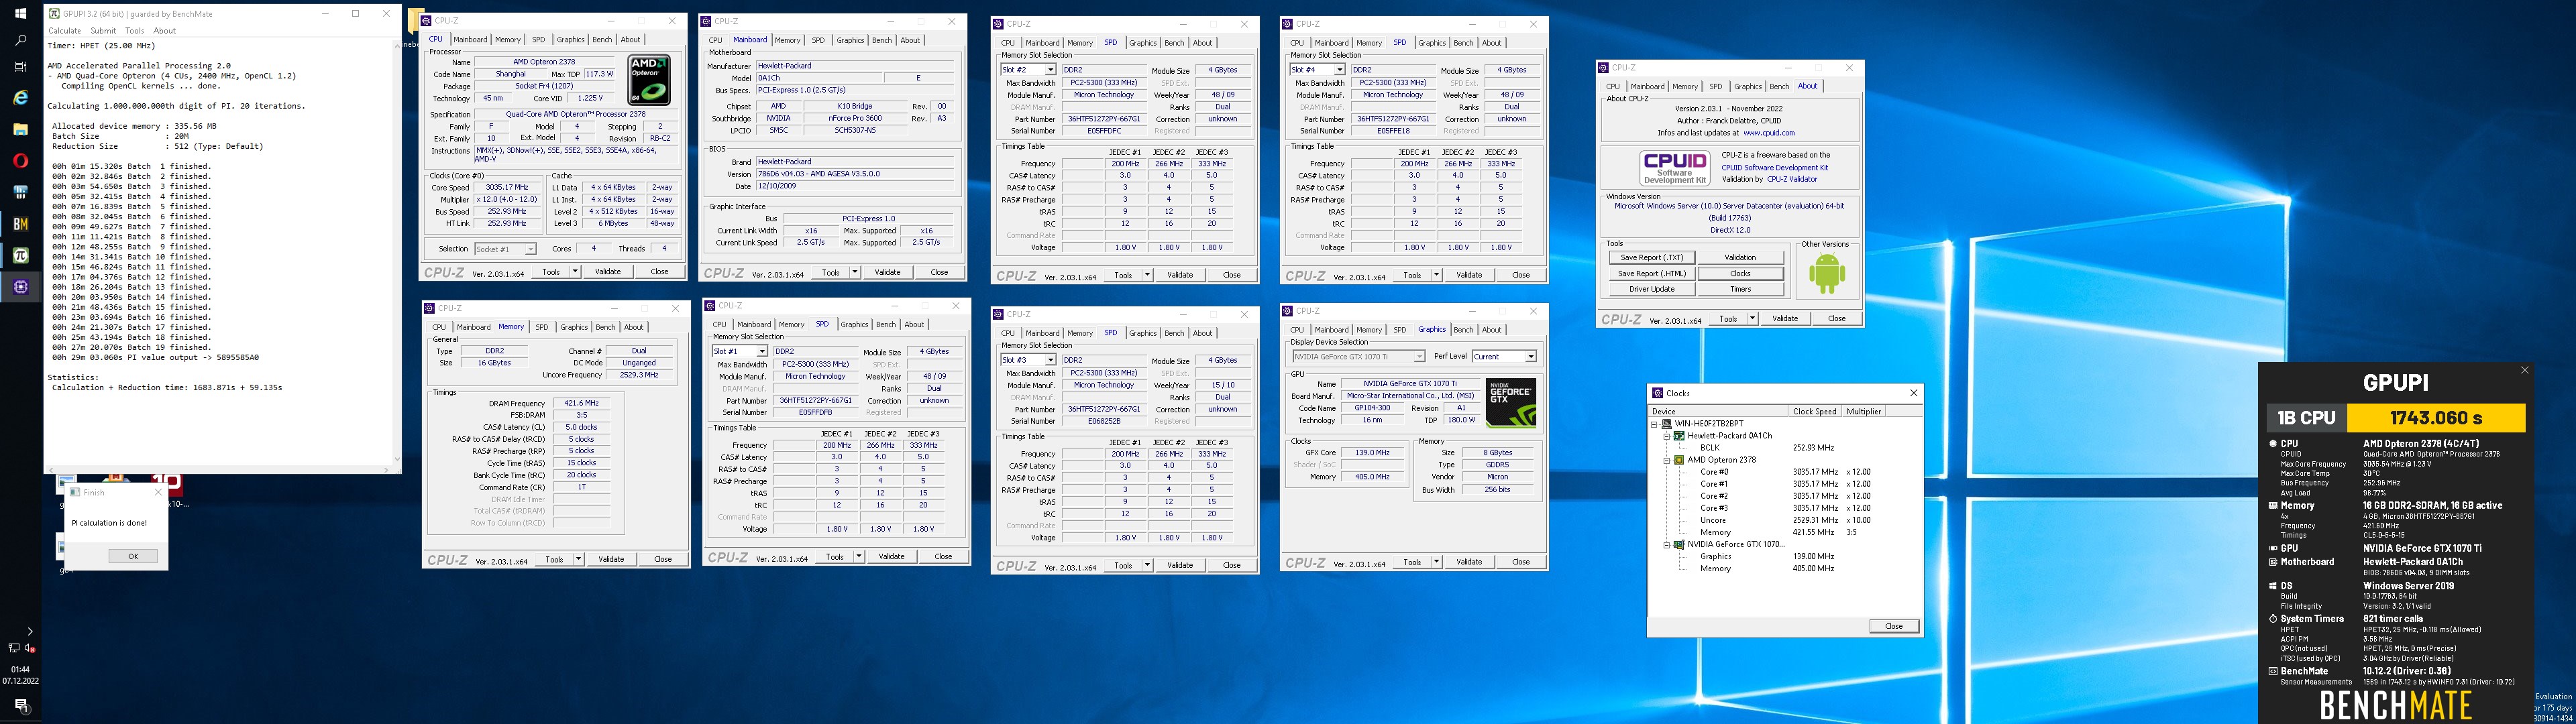Click the Clock Speed column header
Screen dimensions: 2576x724
(1815, 411)
